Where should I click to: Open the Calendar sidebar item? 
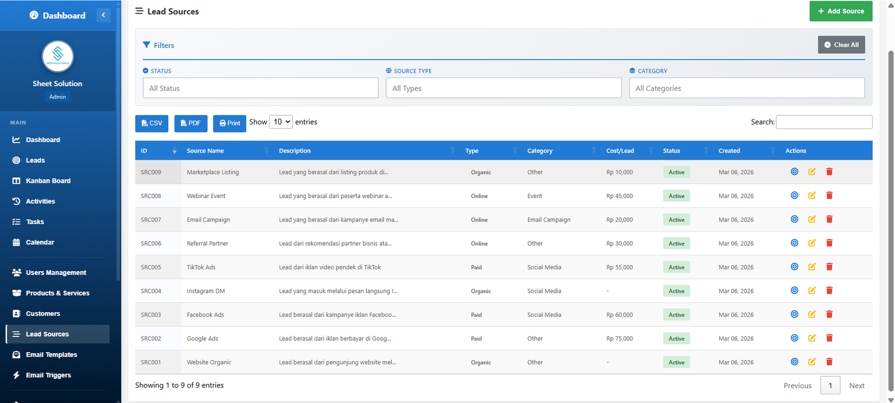(x=58, y=243)
